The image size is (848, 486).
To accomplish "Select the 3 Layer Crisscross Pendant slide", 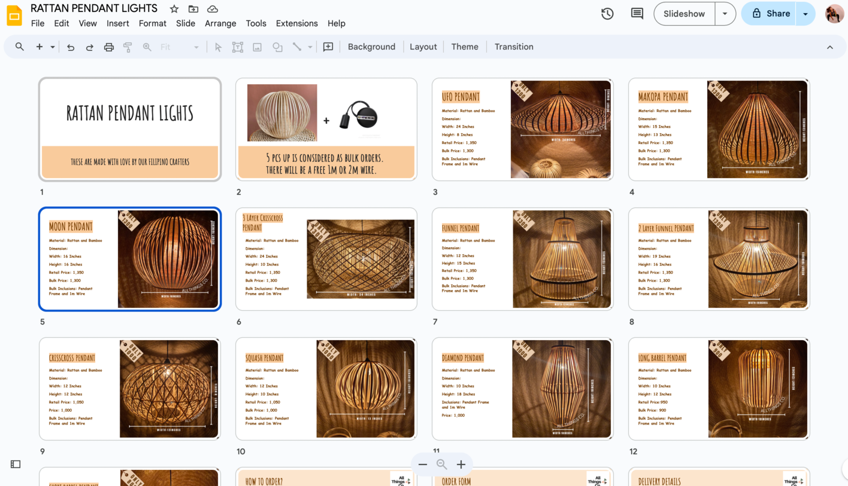I will (326, 259).
